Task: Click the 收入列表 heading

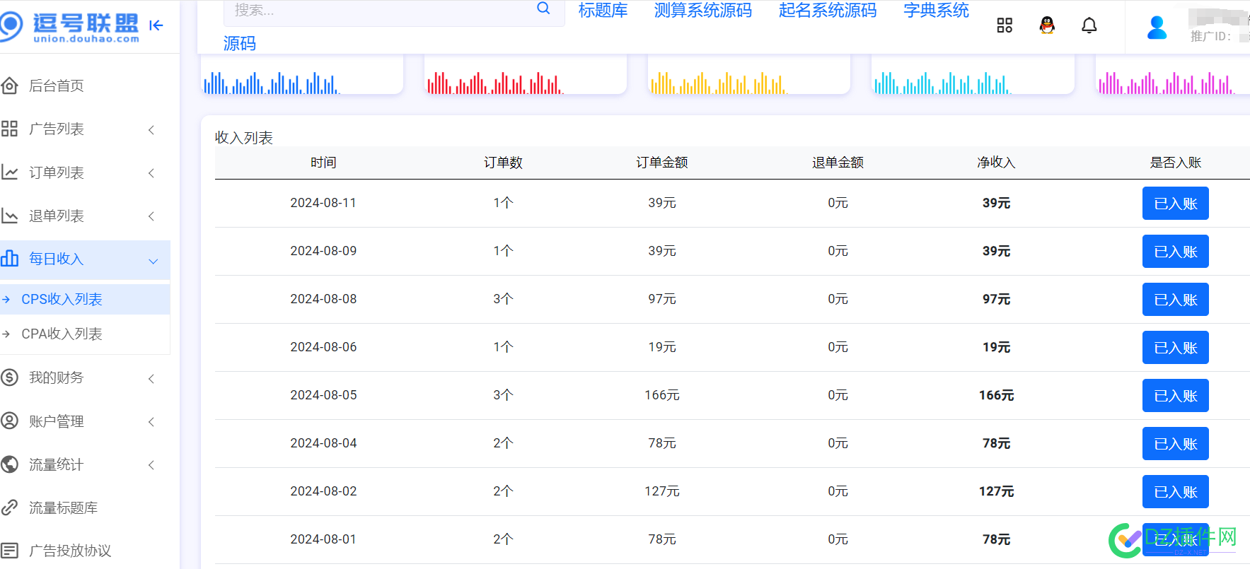Action: [x=244, y=138]
